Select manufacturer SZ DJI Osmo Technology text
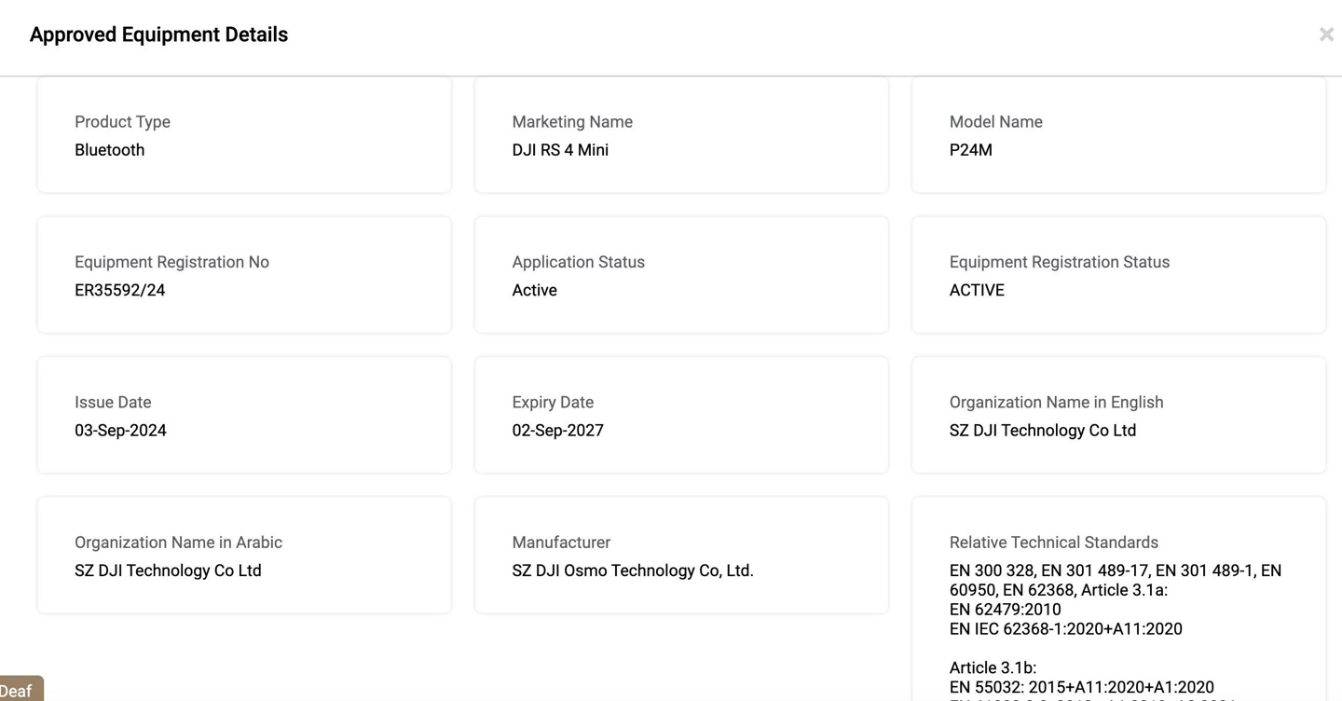 point(632,570)
